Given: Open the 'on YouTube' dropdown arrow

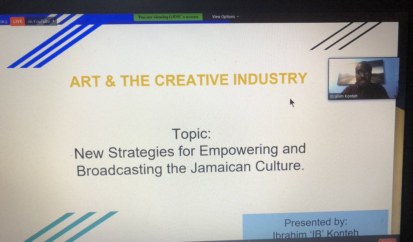Looking at the screenshot, I should point(53,21).
